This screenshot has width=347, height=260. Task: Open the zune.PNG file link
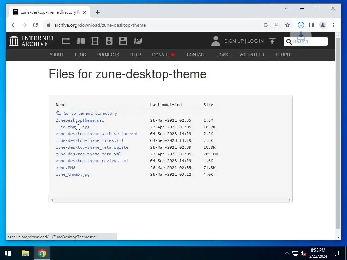[65, 168]
